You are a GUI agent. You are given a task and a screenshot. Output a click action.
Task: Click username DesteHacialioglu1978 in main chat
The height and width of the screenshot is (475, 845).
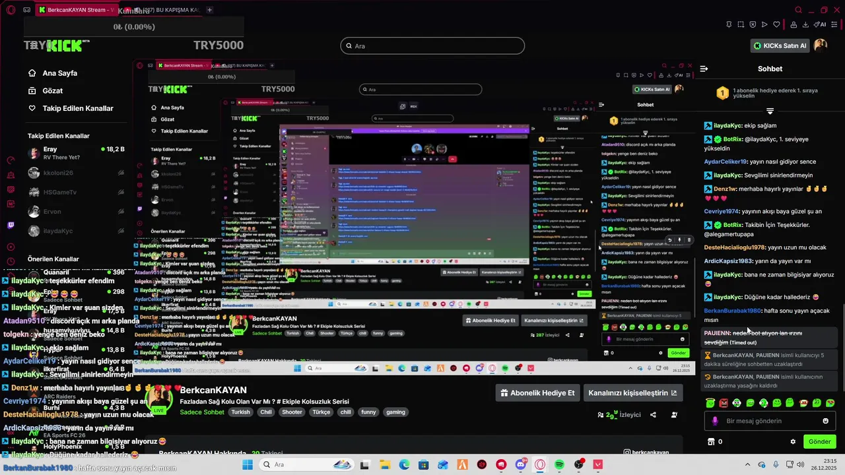[x=735, y=247]
